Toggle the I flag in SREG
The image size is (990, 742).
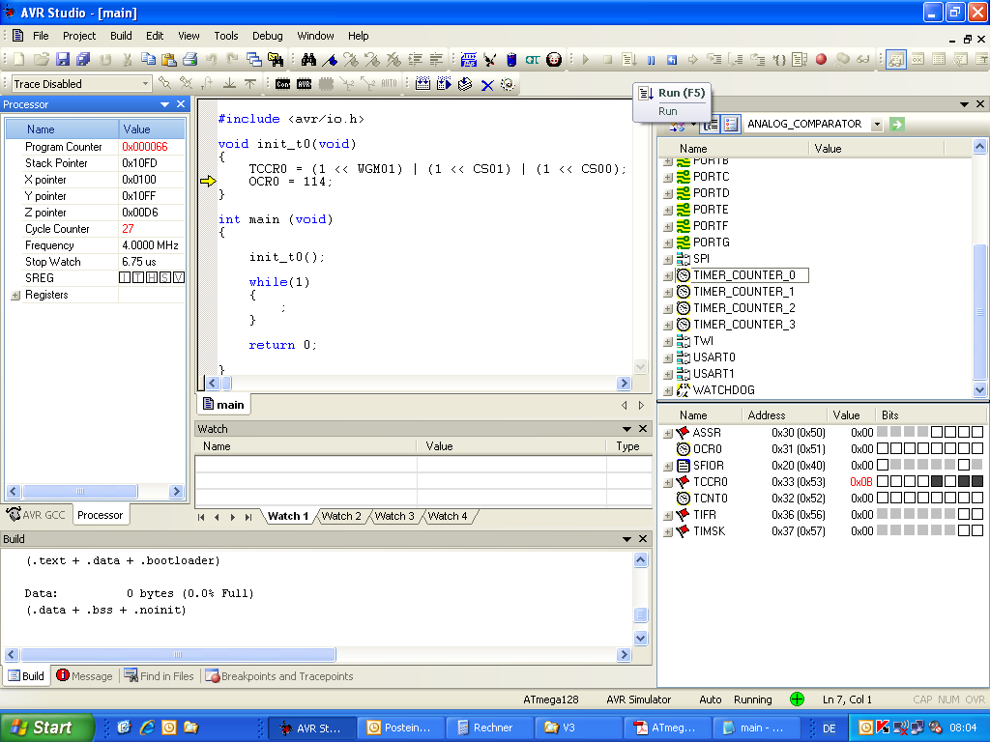pos(125,277)
